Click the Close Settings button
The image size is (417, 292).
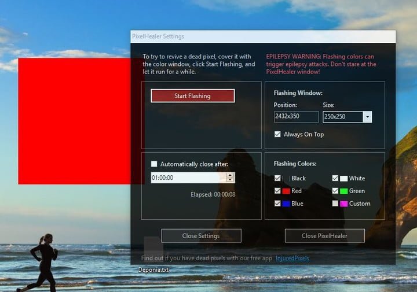point(201,236)
